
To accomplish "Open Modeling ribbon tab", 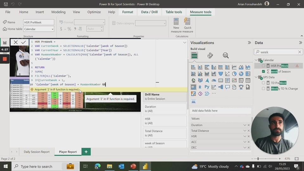I will (x=58, y=12).
